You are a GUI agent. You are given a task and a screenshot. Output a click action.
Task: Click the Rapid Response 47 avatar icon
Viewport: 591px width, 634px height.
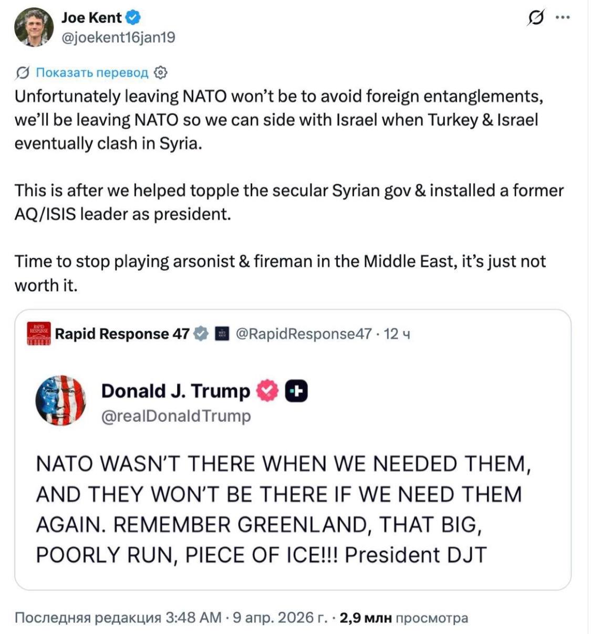pyautogui.click(x=39, y=334)
